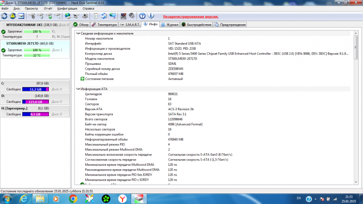Click the EN language indicator
363x204 pixels.
click(x=299, y=198)
